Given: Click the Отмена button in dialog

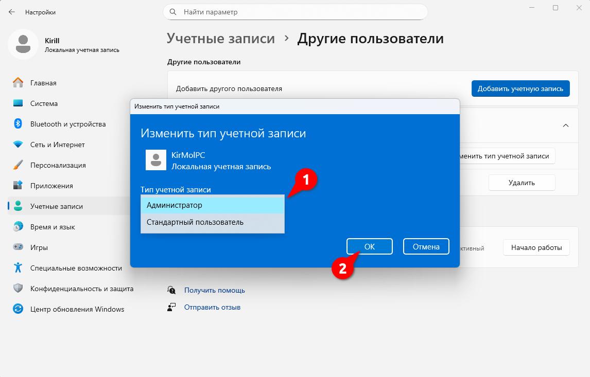Looking at the screenshot, I should (426, 246).
